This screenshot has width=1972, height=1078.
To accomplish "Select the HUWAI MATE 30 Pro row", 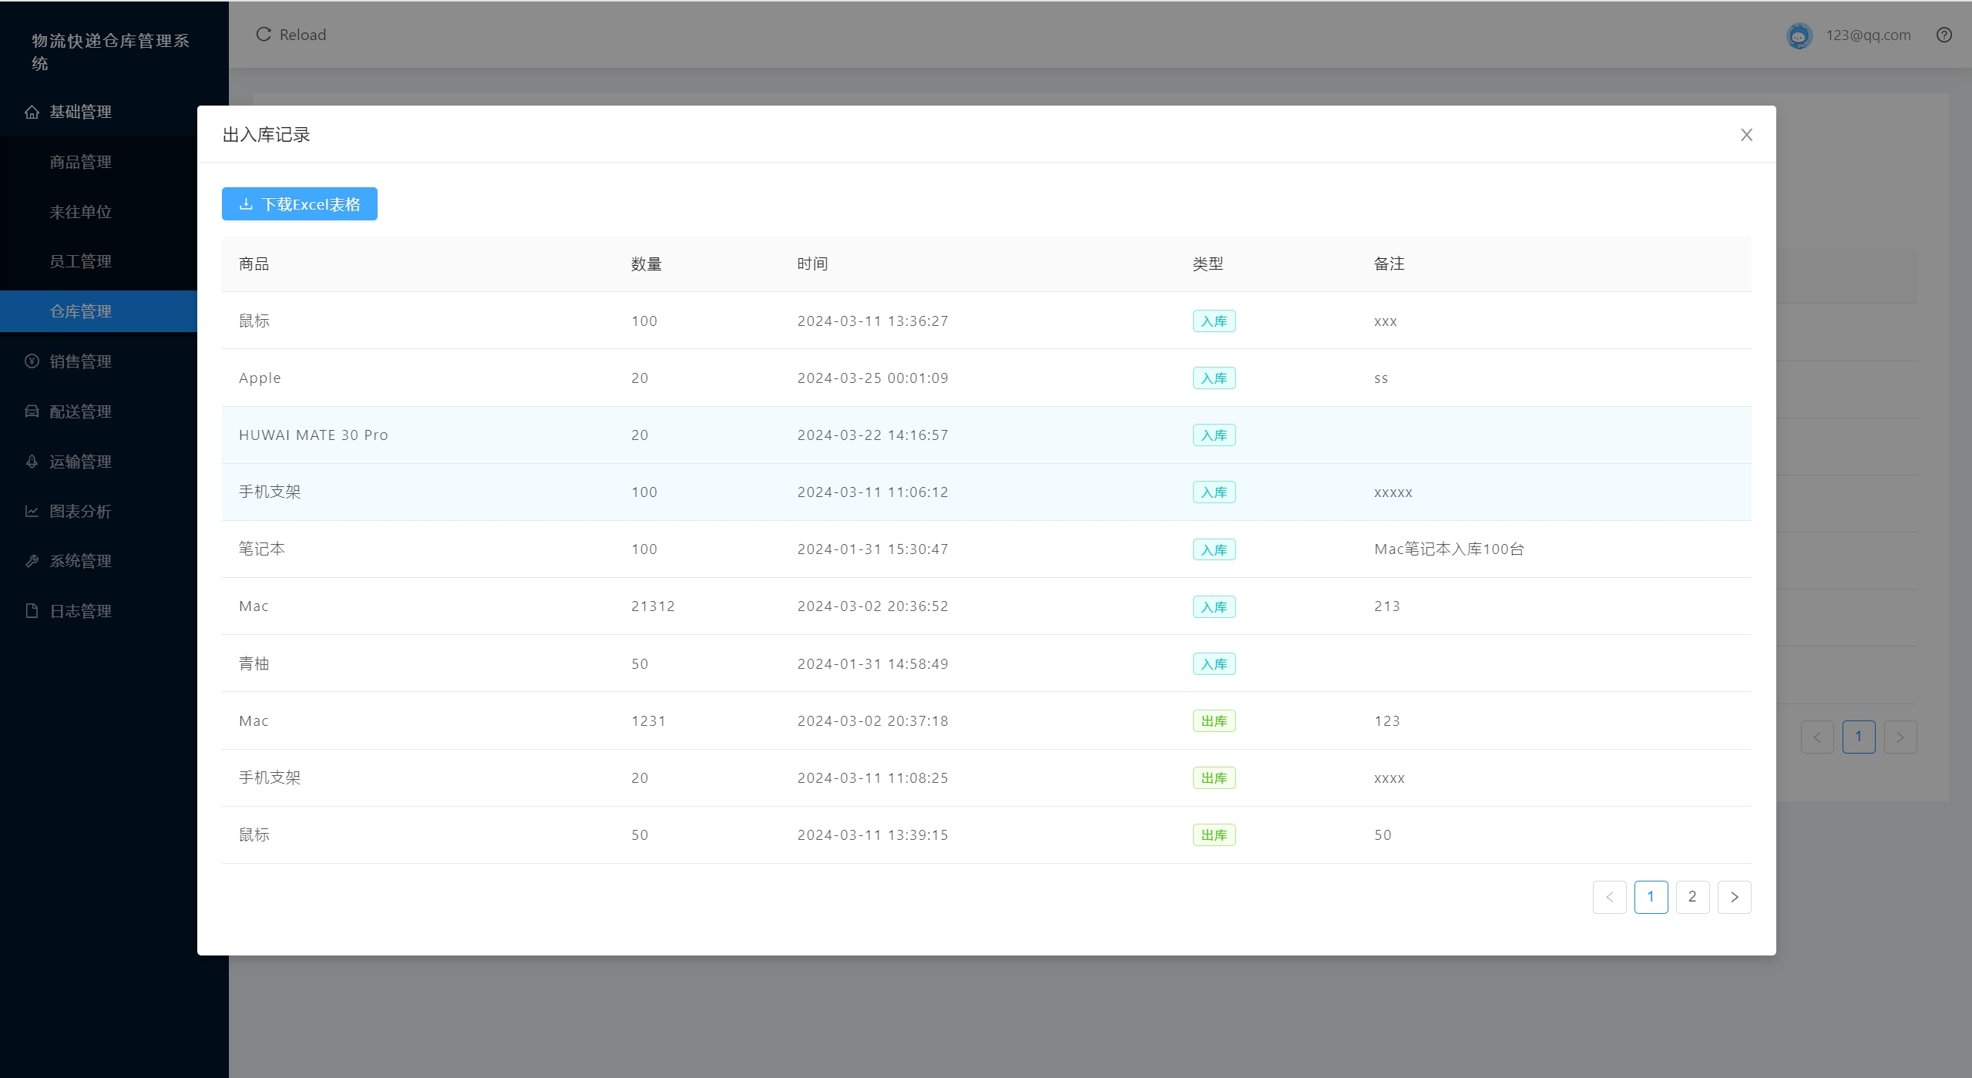I will coord(314,435).
